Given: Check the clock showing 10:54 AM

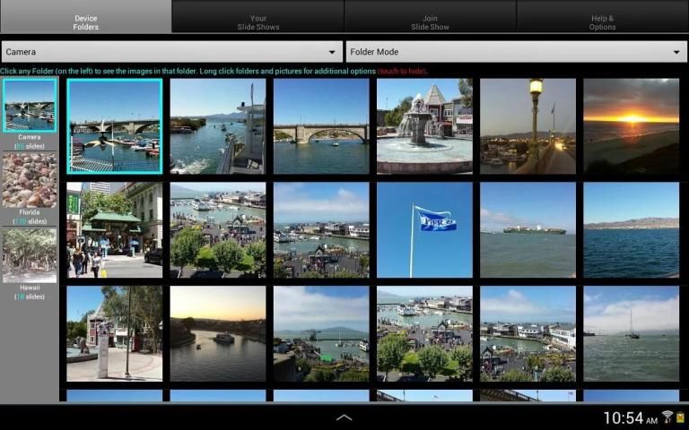Looking at the screenshot, I should (x=630, y=418).
